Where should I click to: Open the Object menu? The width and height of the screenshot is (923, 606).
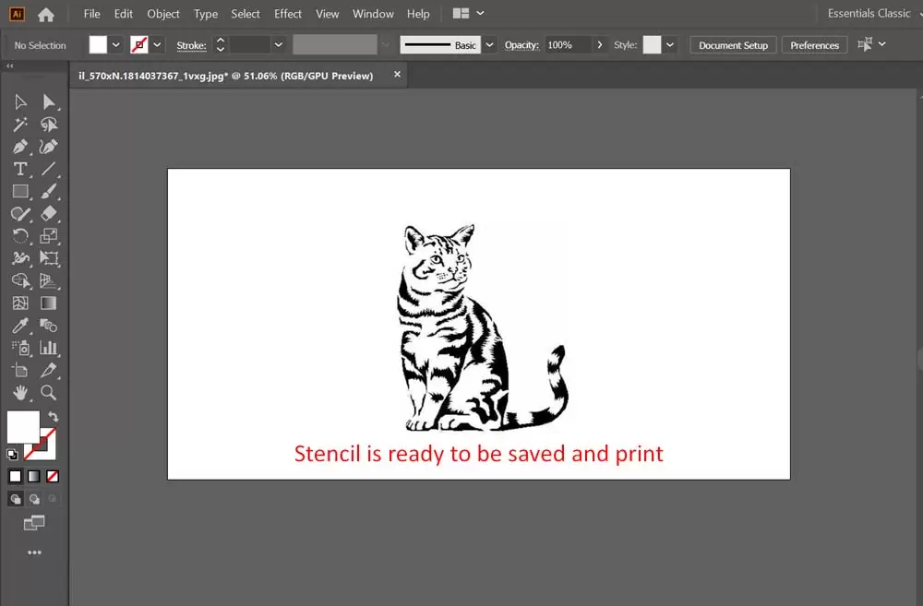click(x=163, y=14)
